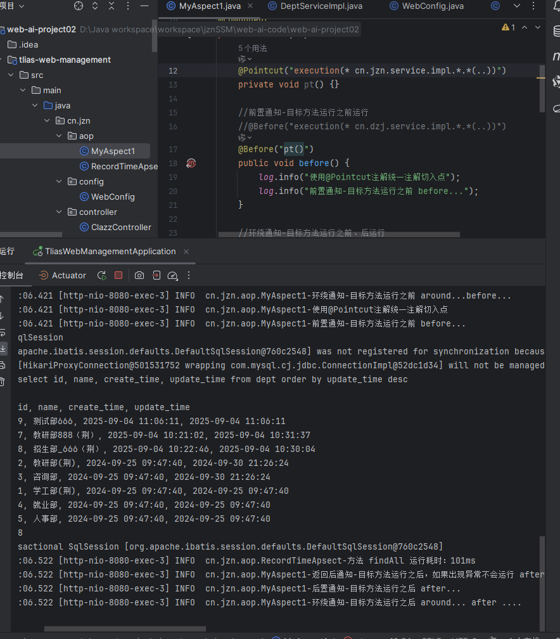Jump to previous highlighted problem arrow
The image size is (560, 639).
point(525,27)
